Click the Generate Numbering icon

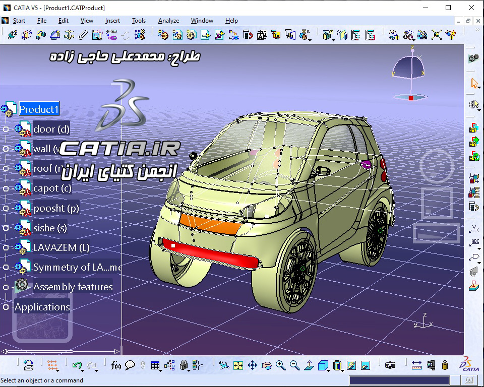[x=262, y=35]
